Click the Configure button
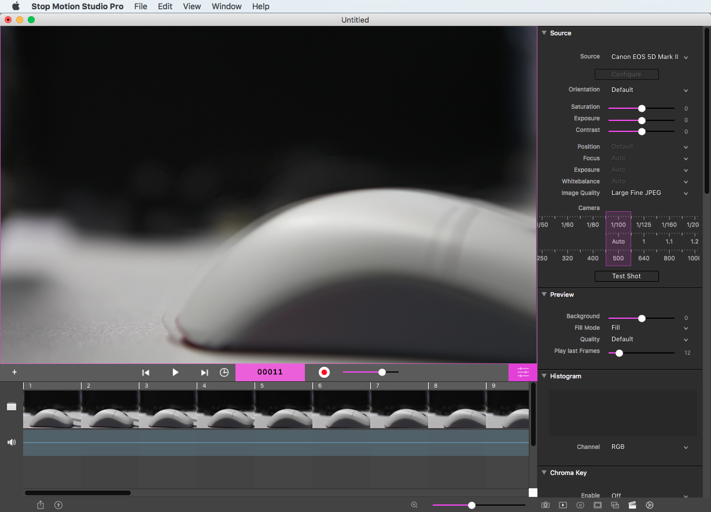The height and width of the screenshot is (512, 711). click(627, 74)
